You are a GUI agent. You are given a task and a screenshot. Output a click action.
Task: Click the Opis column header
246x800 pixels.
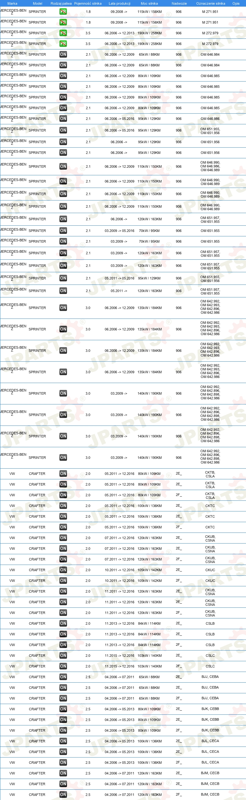pyautogui.click(x=236, y=3)
